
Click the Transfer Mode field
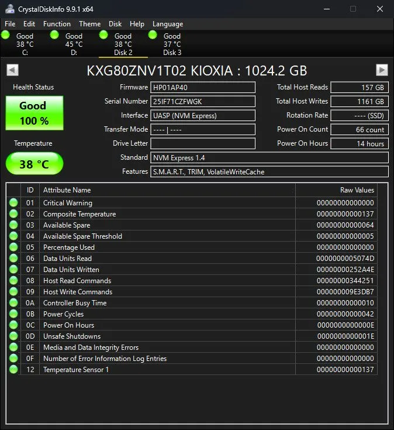pos(203,129)
